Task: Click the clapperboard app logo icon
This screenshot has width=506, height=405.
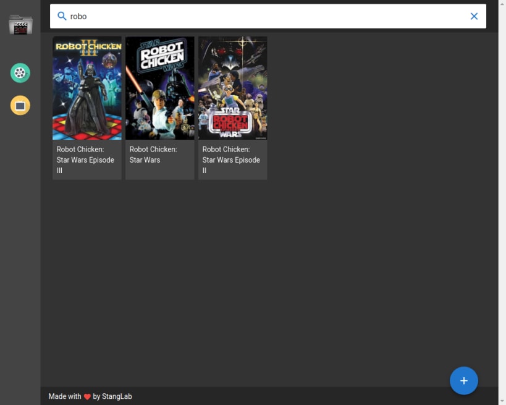Action: tap(20, 25)
